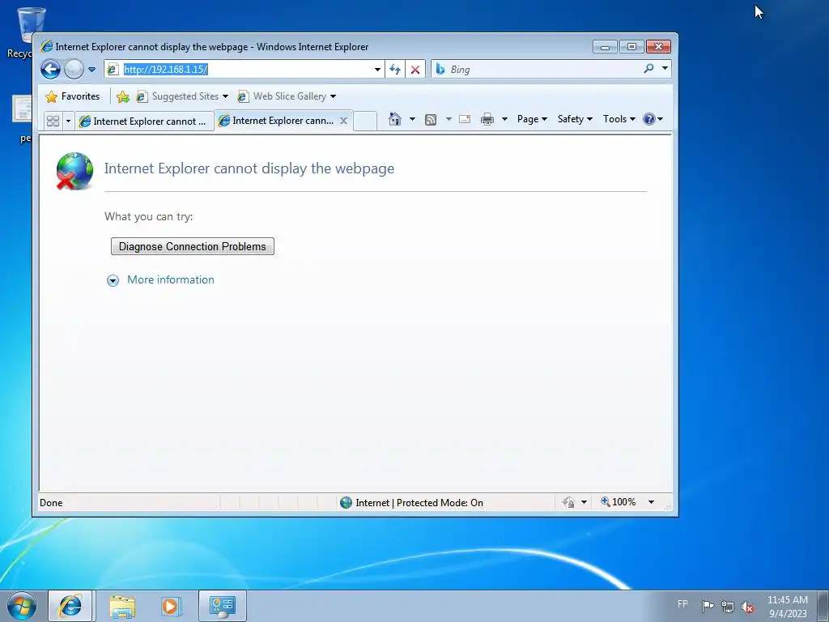829x622 pixels.
Task: Click Internet | Protected Mode: On status
Action: 412,502
